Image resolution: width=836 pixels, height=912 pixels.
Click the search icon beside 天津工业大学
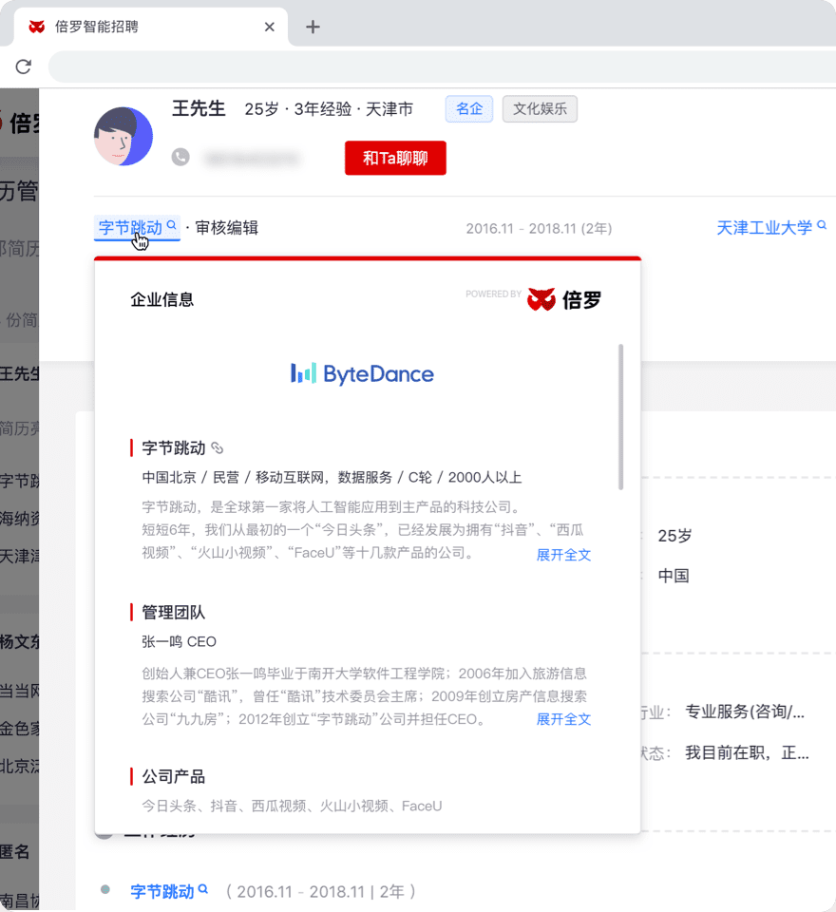point(822,224)
